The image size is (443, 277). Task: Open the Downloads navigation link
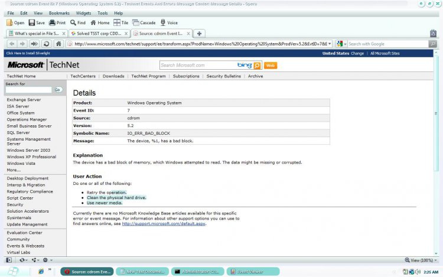click(x=113, y=76)
